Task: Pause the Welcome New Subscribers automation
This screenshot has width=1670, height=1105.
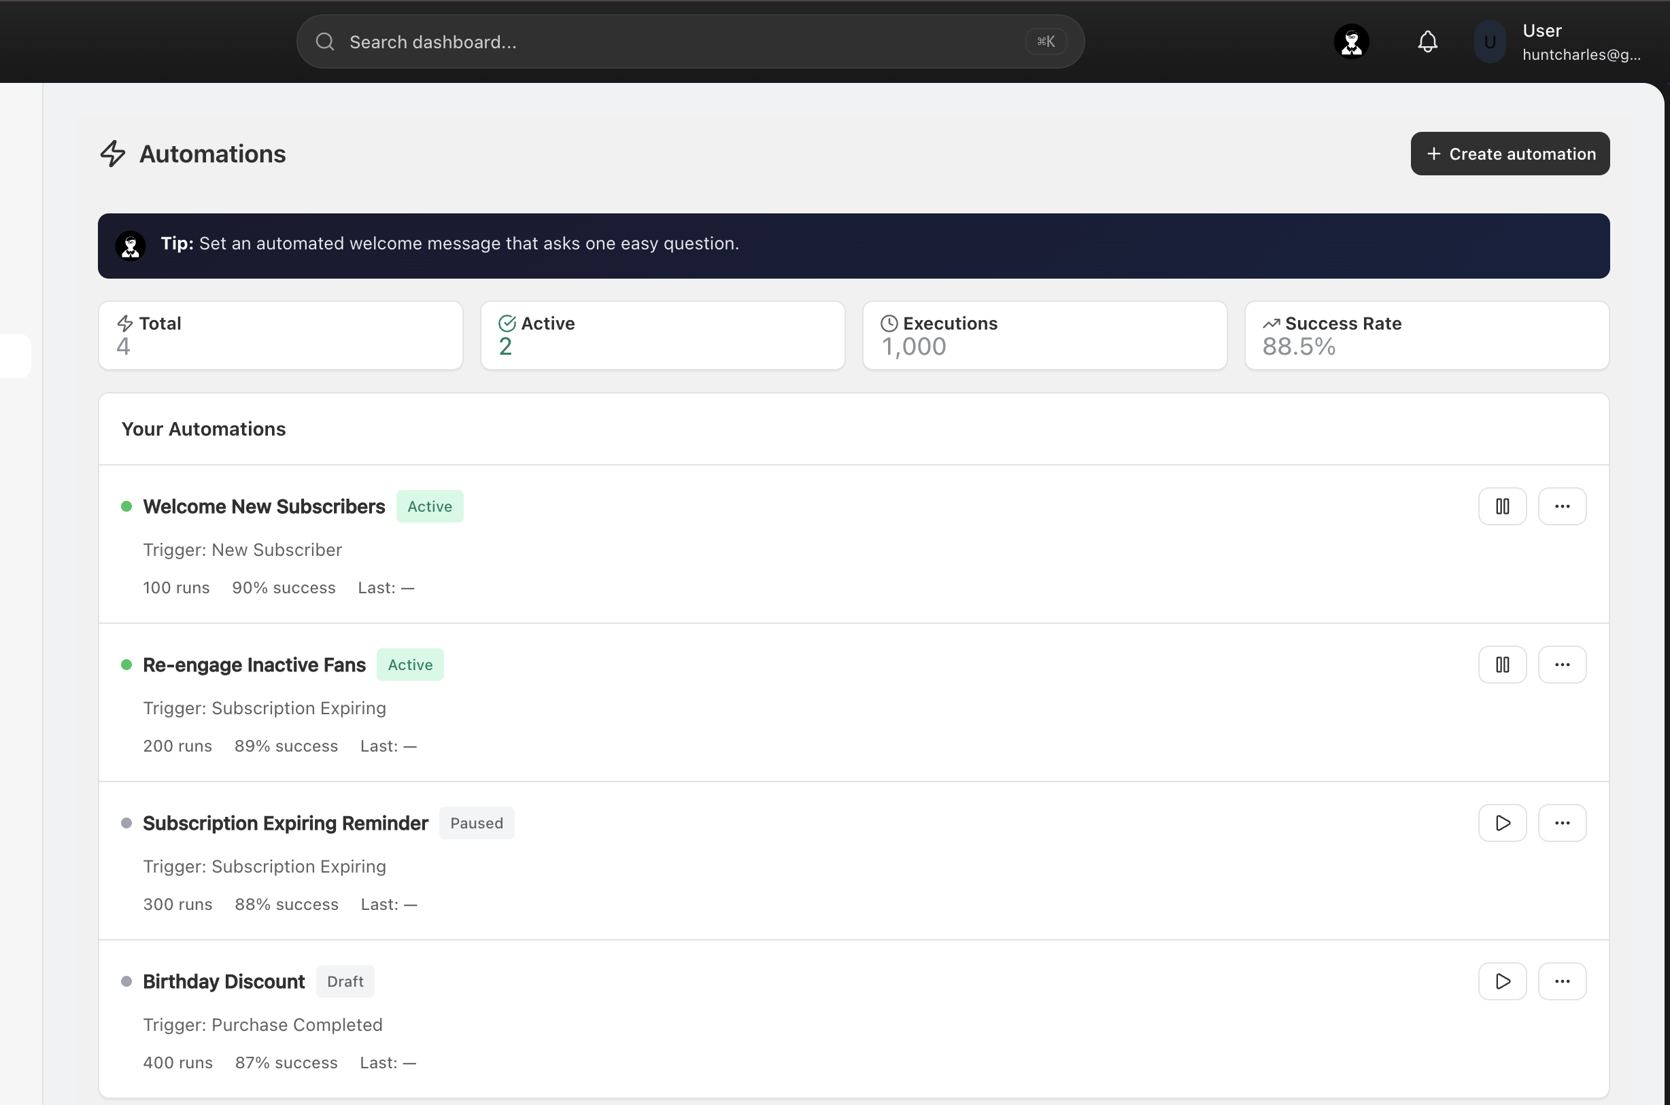Action: pyautogui.click(x=1501, y=506)
